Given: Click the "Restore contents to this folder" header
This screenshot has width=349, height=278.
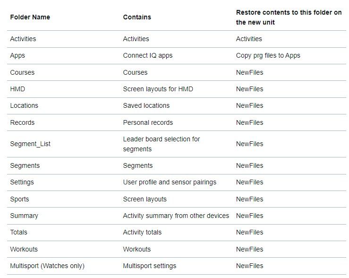Looking at the screenshot, I should (289, 17).
